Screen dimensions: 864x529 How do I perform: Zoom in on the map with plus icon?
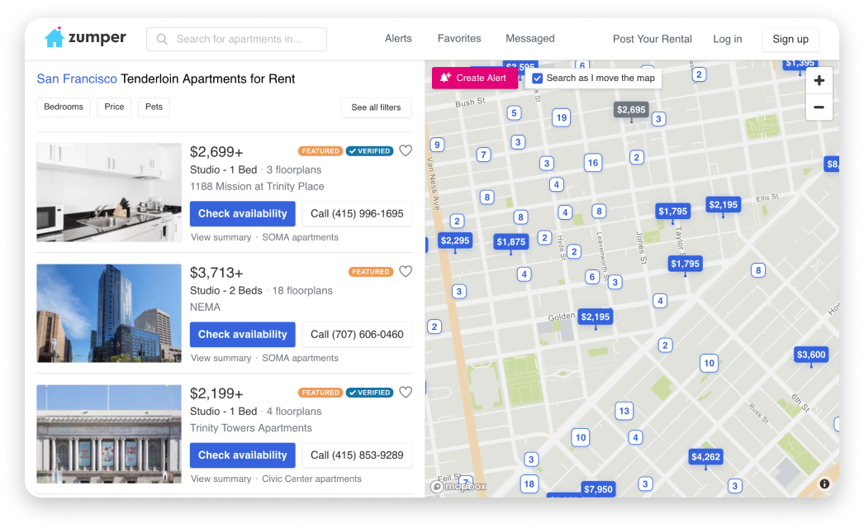click(x=819, y=80)
